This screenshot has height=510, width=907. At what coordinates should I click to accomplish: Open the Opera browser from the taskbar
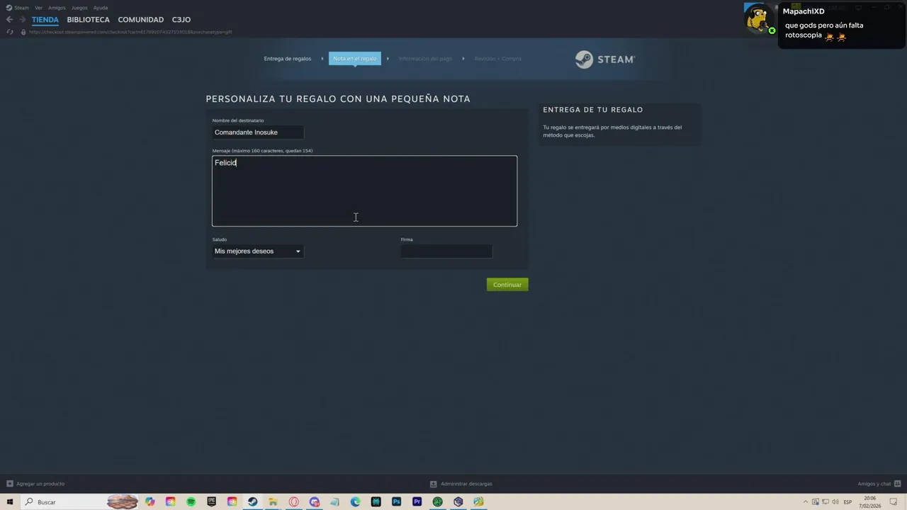pyautogui.click(x=293, y=502)
